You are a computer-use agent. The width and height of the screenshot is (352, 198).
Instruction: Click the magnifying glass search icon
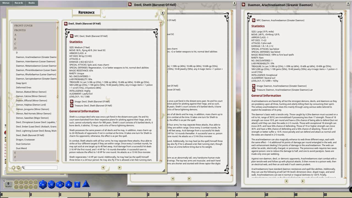click(x=24, y=167)
